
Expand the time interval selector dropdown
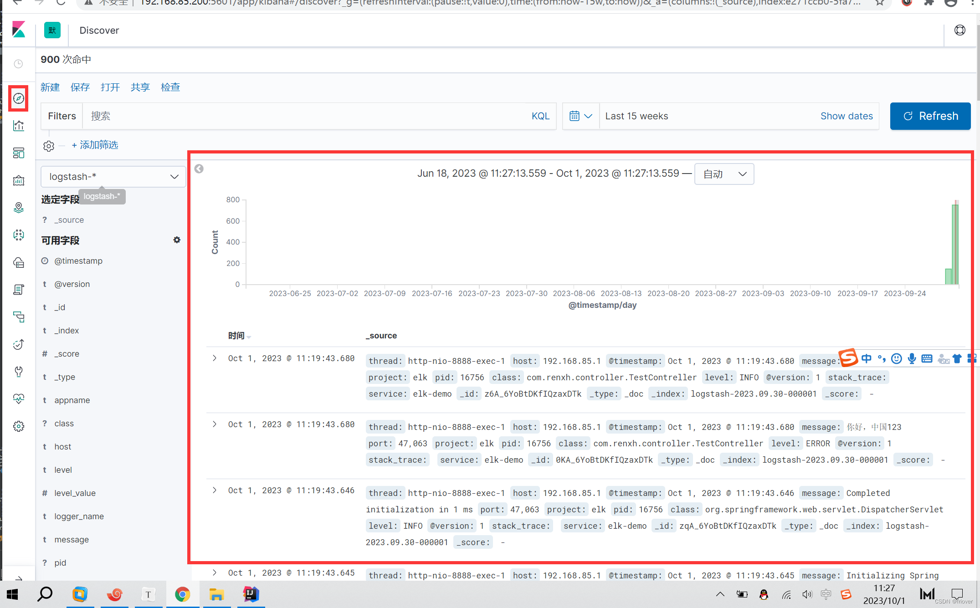point(725,174)
